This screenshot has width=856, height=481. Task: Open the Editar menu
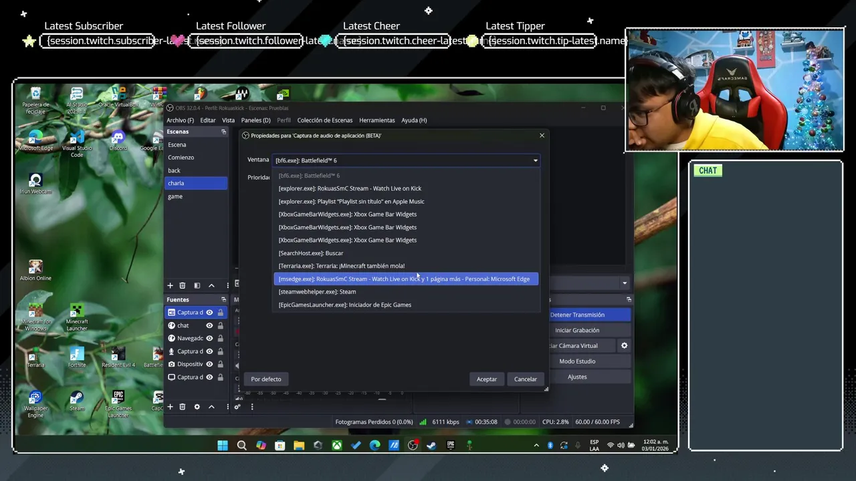(208, 120)
